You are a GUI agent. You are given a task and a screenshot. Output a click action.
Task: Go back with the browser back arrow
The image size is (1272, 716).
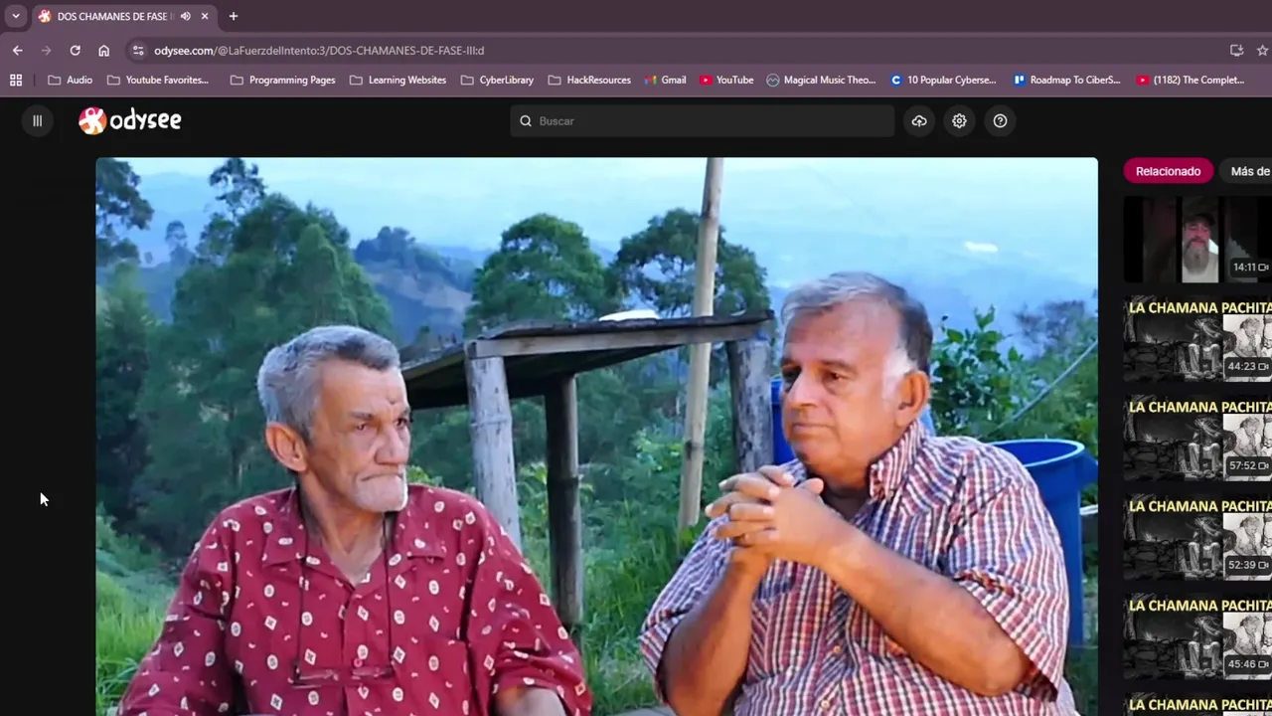[17, 50]
